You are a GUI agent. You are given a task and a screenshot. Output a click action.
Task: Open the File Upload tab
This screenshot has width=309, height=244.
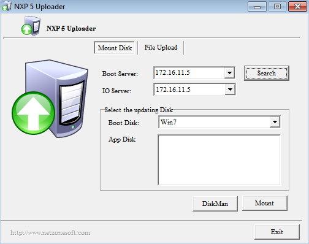(161, 48)
